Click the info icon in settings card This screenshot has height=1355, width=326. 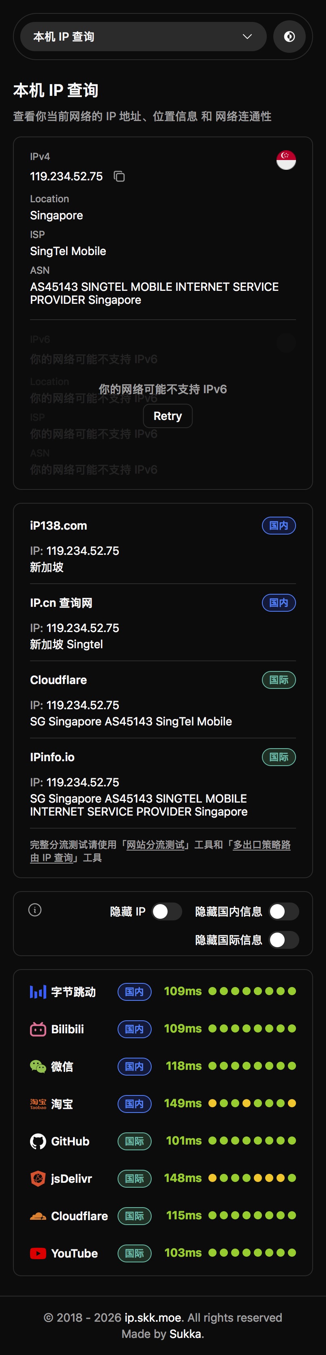(35, 910)
